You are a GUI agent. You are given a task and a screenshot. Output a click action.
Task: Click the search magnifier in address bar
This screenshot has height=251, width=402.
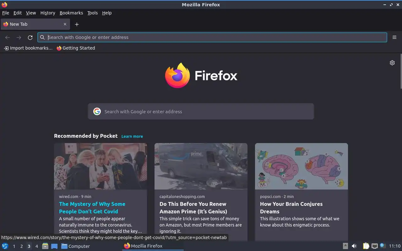point(42,37)
